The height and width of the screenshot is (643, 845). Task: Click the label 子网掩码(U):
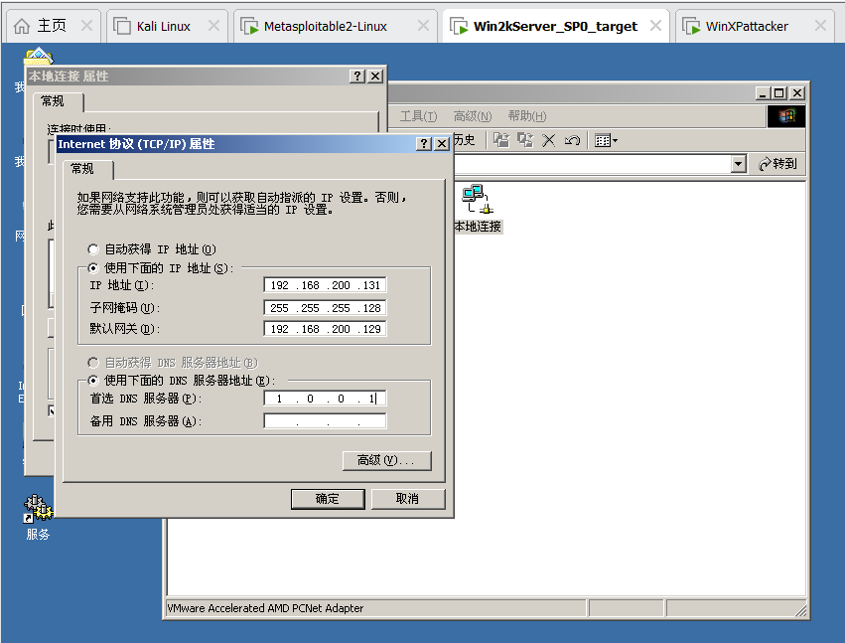(124, 307)
